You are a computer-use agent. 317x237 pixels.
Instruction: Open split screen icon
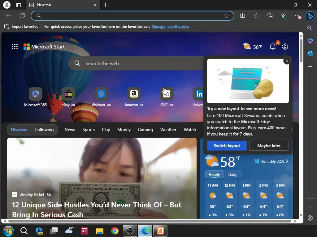coord(242,16)
